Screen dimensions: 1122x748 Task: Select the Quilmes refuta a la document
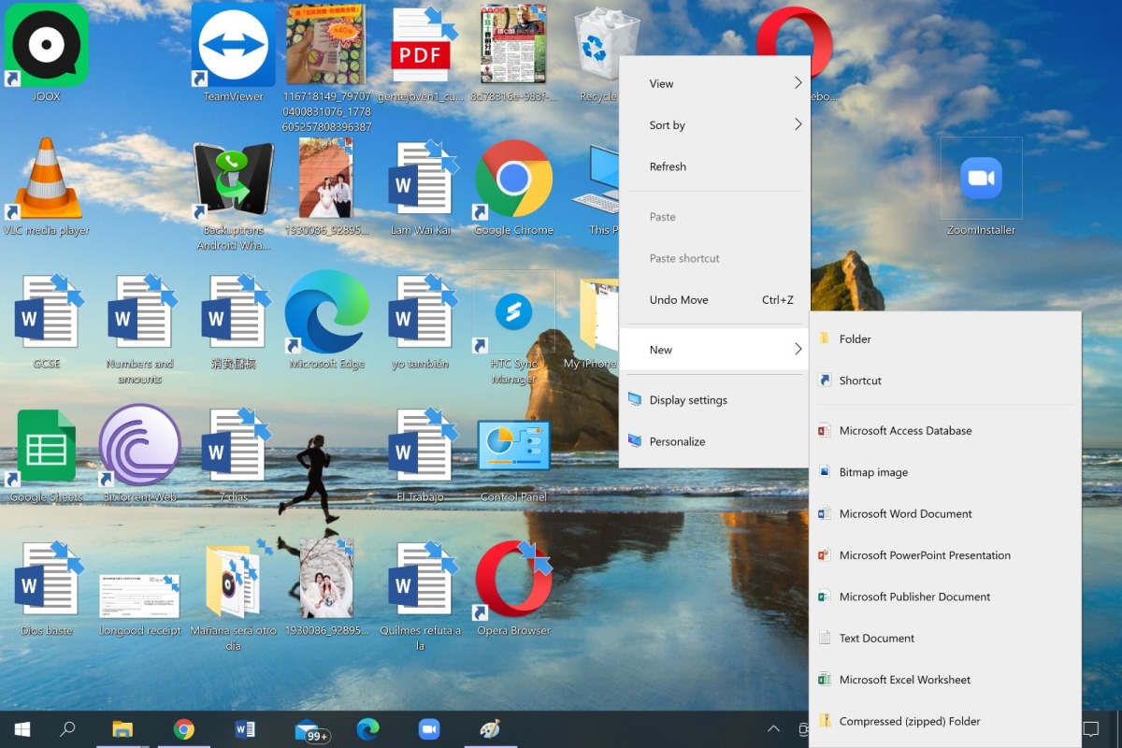pyautogui.click(x=421, y=596)
